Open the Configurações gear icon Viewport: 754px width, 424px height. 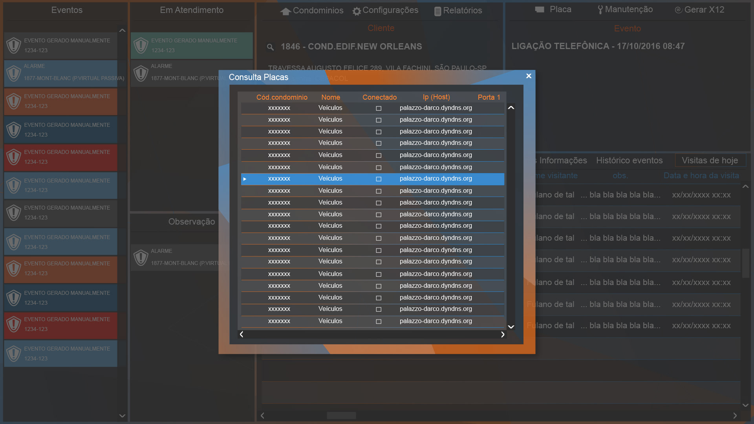click(x=357, y=11)
